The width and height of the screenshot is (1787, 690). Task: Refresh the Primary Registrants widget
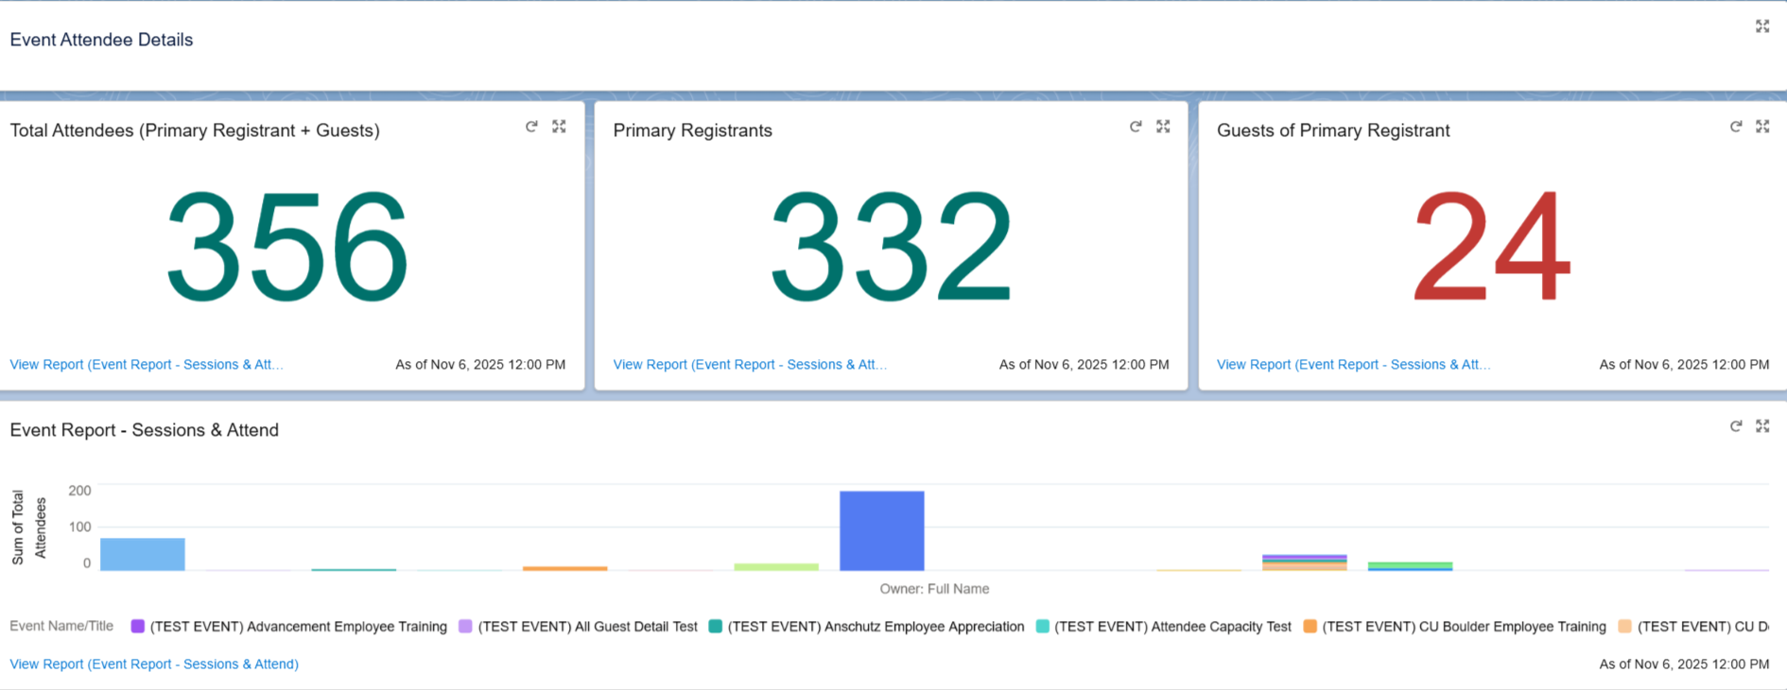point(1136,127)
